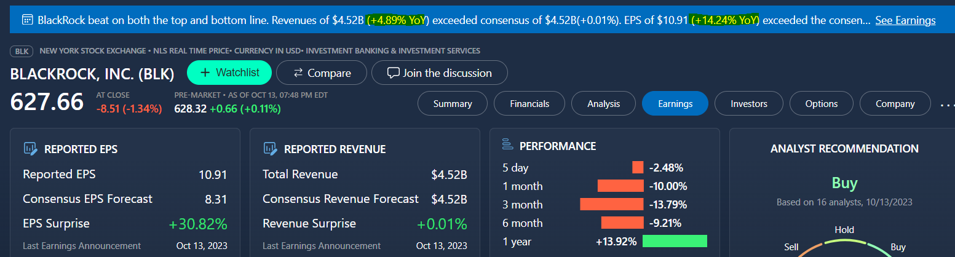Click the green 1 year performance bar

tap(675, 241)
